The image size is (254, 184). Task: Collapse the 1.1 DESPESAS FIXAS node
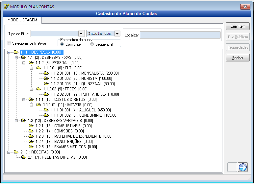(16, 57)
